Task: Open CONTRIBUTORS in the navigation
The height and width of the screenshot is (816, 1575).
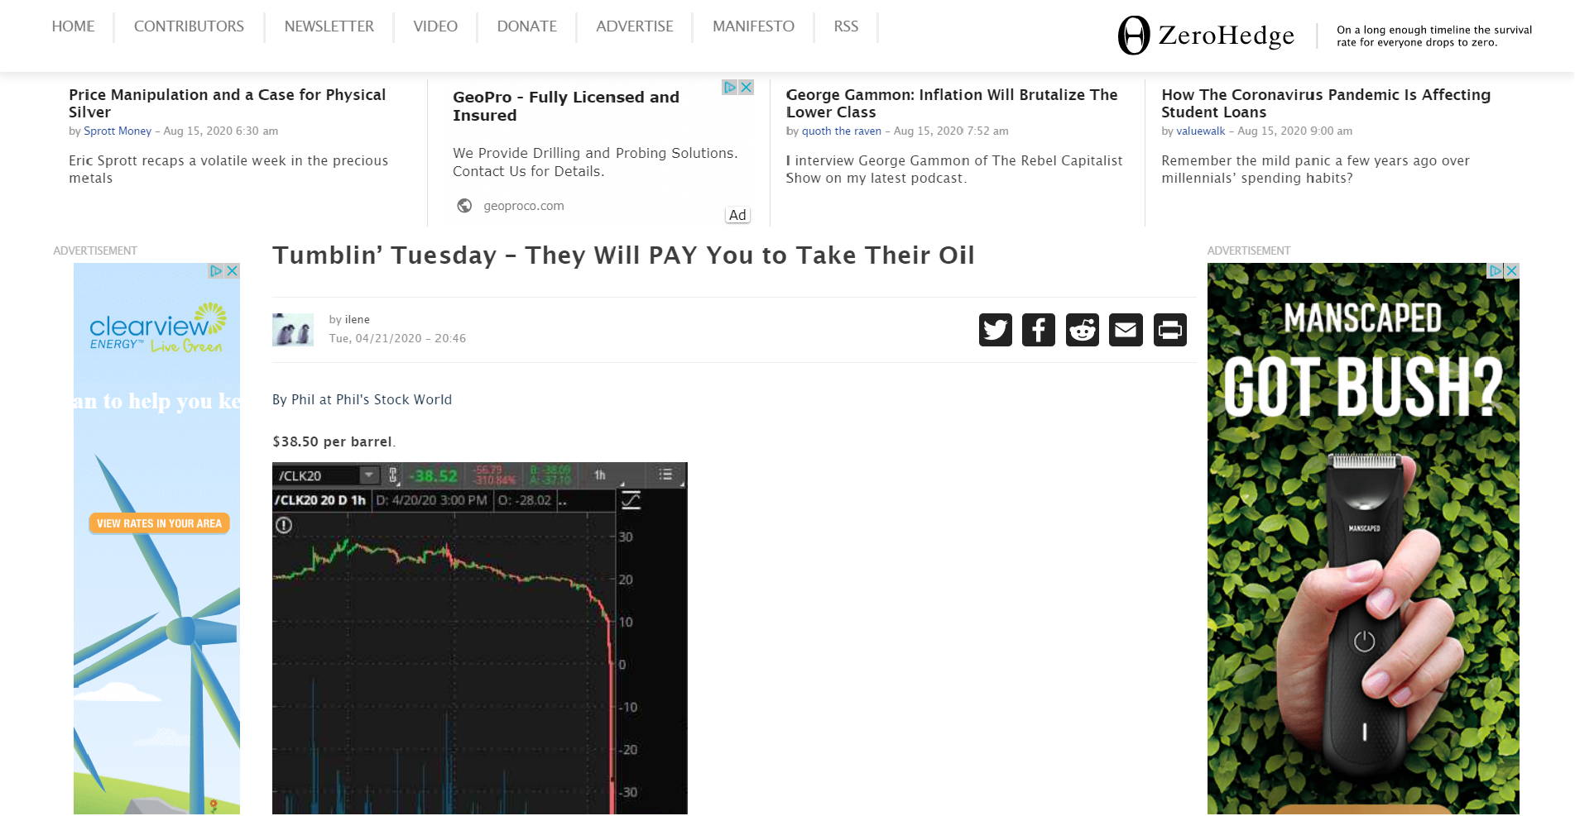Action: coord(189,26)
